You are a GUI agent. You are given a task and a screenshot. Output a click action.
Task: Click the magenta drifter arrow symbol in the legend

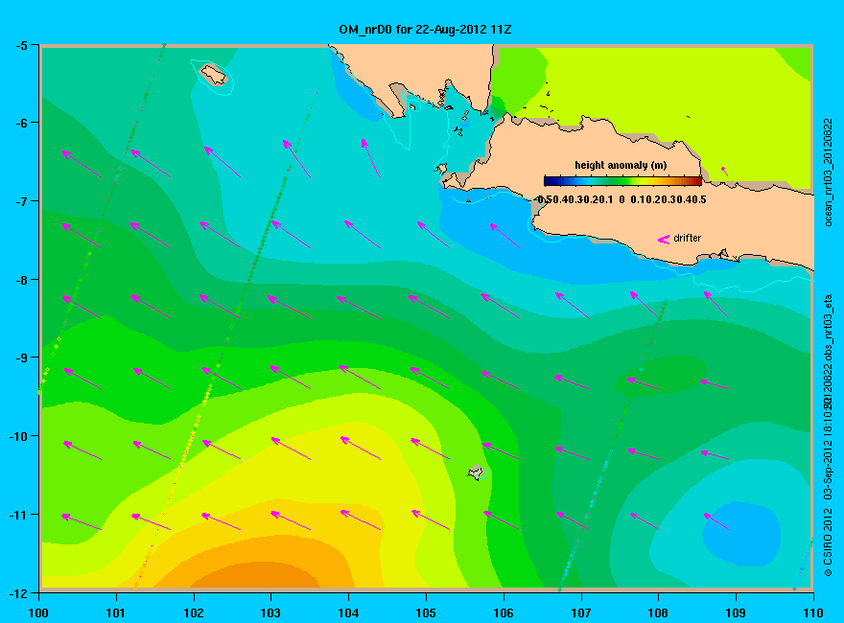coord(663,240)
